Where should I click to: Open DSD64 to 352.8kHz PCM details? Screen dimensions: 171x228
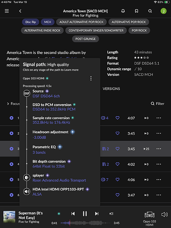(x=54, y=109)
